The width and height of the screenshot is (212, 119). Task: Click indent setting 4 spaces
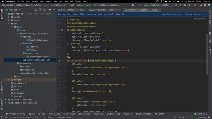[x=202, y=117]
